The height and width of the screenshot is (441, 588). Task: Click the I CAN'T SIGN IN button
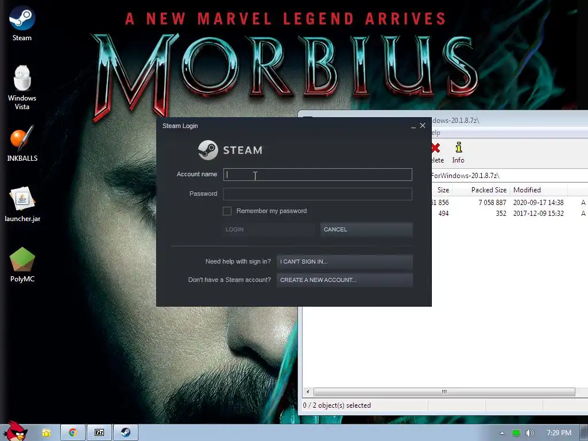(345, 262)
